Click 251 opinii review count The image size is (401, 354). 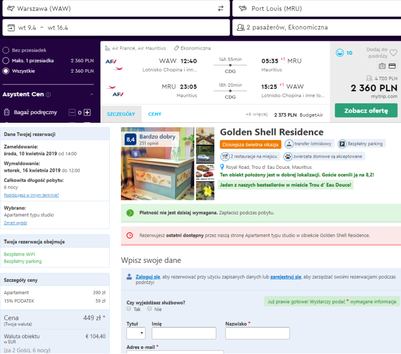point(149,143)
